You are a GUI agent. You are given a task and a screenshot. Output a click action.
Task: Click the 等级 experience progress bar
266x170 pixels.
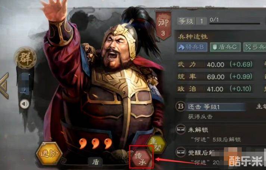click(235, 23)
